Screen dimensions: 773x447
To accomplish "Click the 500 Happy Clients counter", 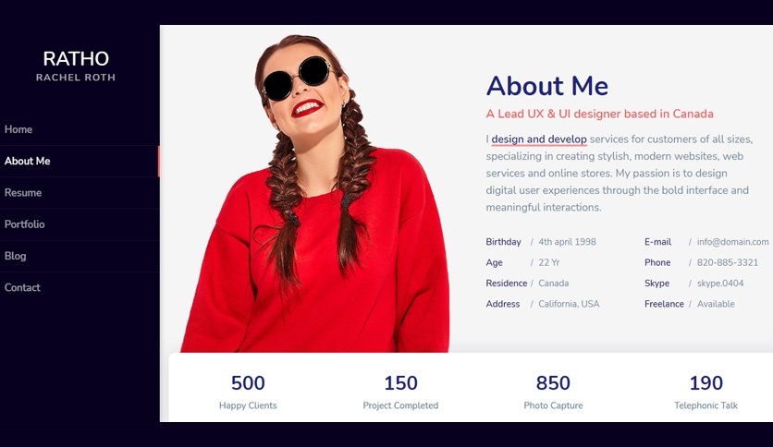I will click(x=248, y=392).
